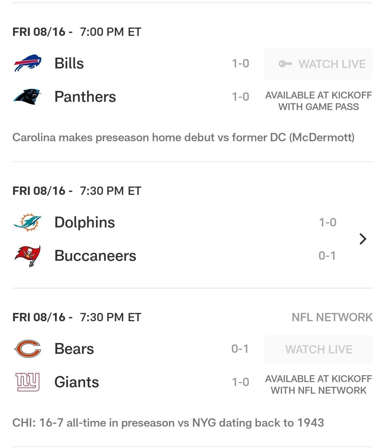376x448 pixels.
Task: Click the Carolina preseason home debut note
Action: pos(183,138)
